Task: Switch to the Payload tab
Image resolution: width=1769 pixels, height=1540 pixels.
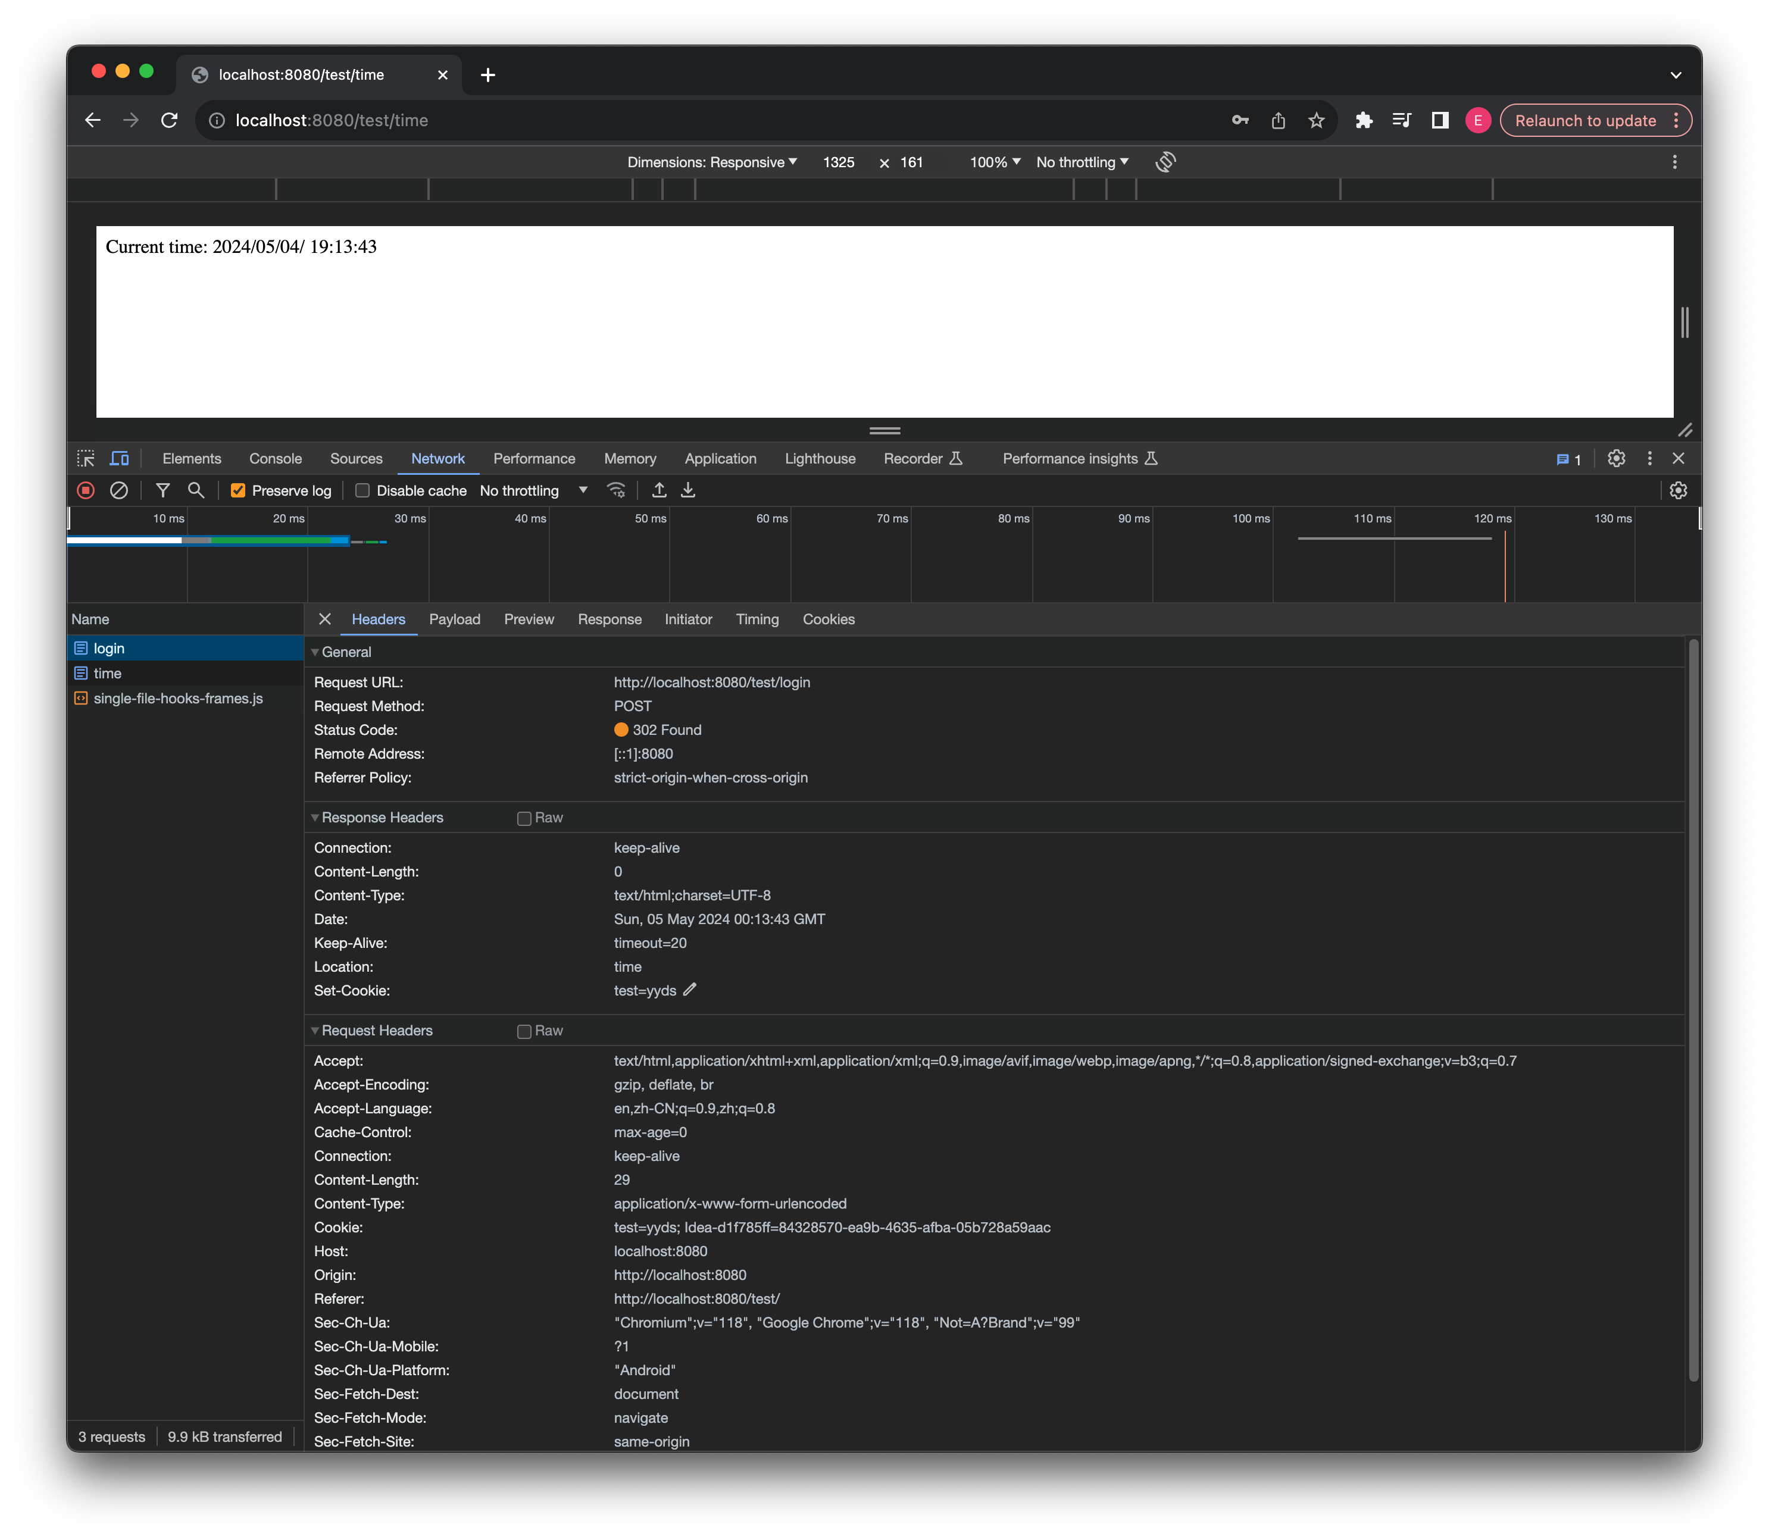Action: [x=455, y=619]
